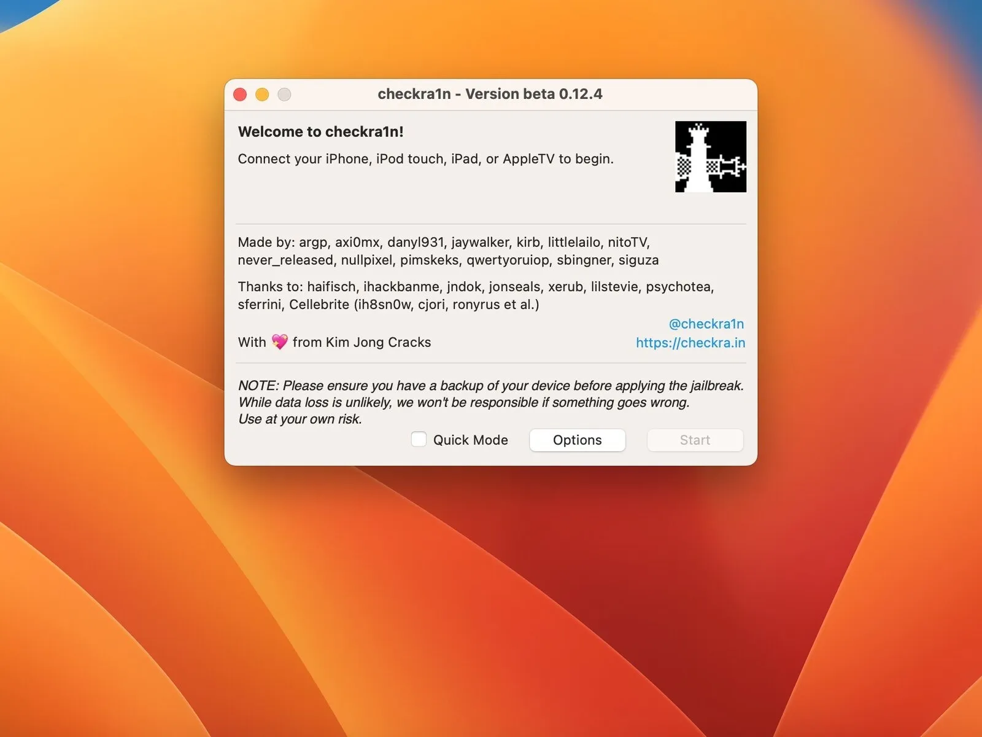Visit the https://checkra.in website link
Screen dimensions: 982x737
click(x=690, y=343)
